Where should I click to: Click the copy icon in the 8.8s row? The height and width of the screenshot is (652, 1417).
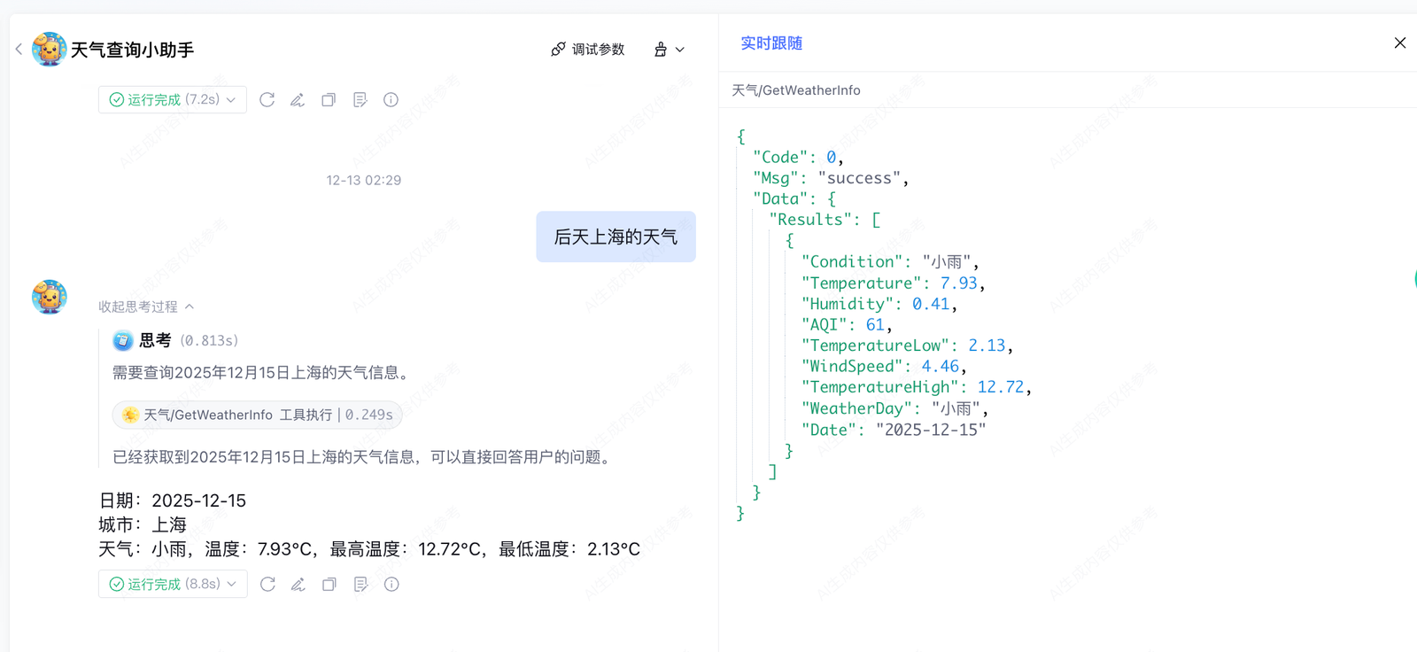329,585
